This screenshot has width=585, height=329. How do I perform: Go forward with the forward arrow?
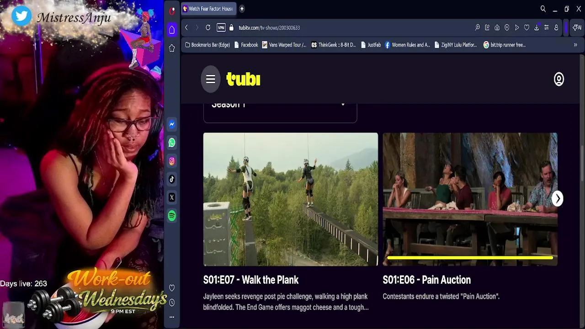pos(197,27)
